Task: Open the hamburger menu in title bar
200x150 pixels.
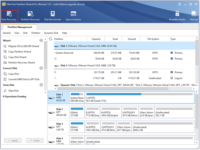Action: coord(179,4)
